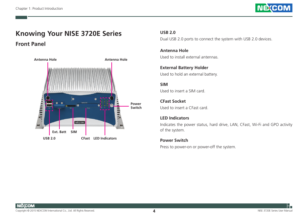The width and height of the screenshot is (308, 217).
Task: Click the 'Antenna Hole' section heading
Action: (174, 50)
